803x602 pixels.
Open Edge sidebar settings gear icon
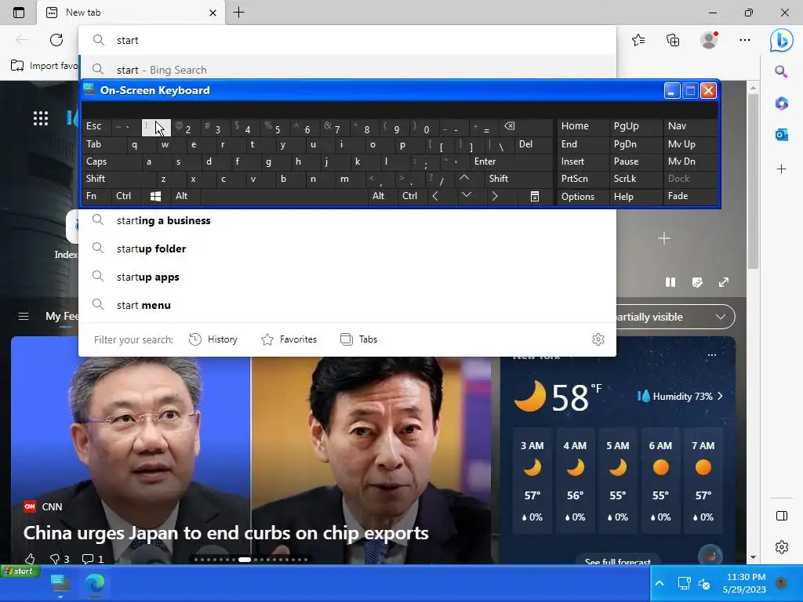782,547
